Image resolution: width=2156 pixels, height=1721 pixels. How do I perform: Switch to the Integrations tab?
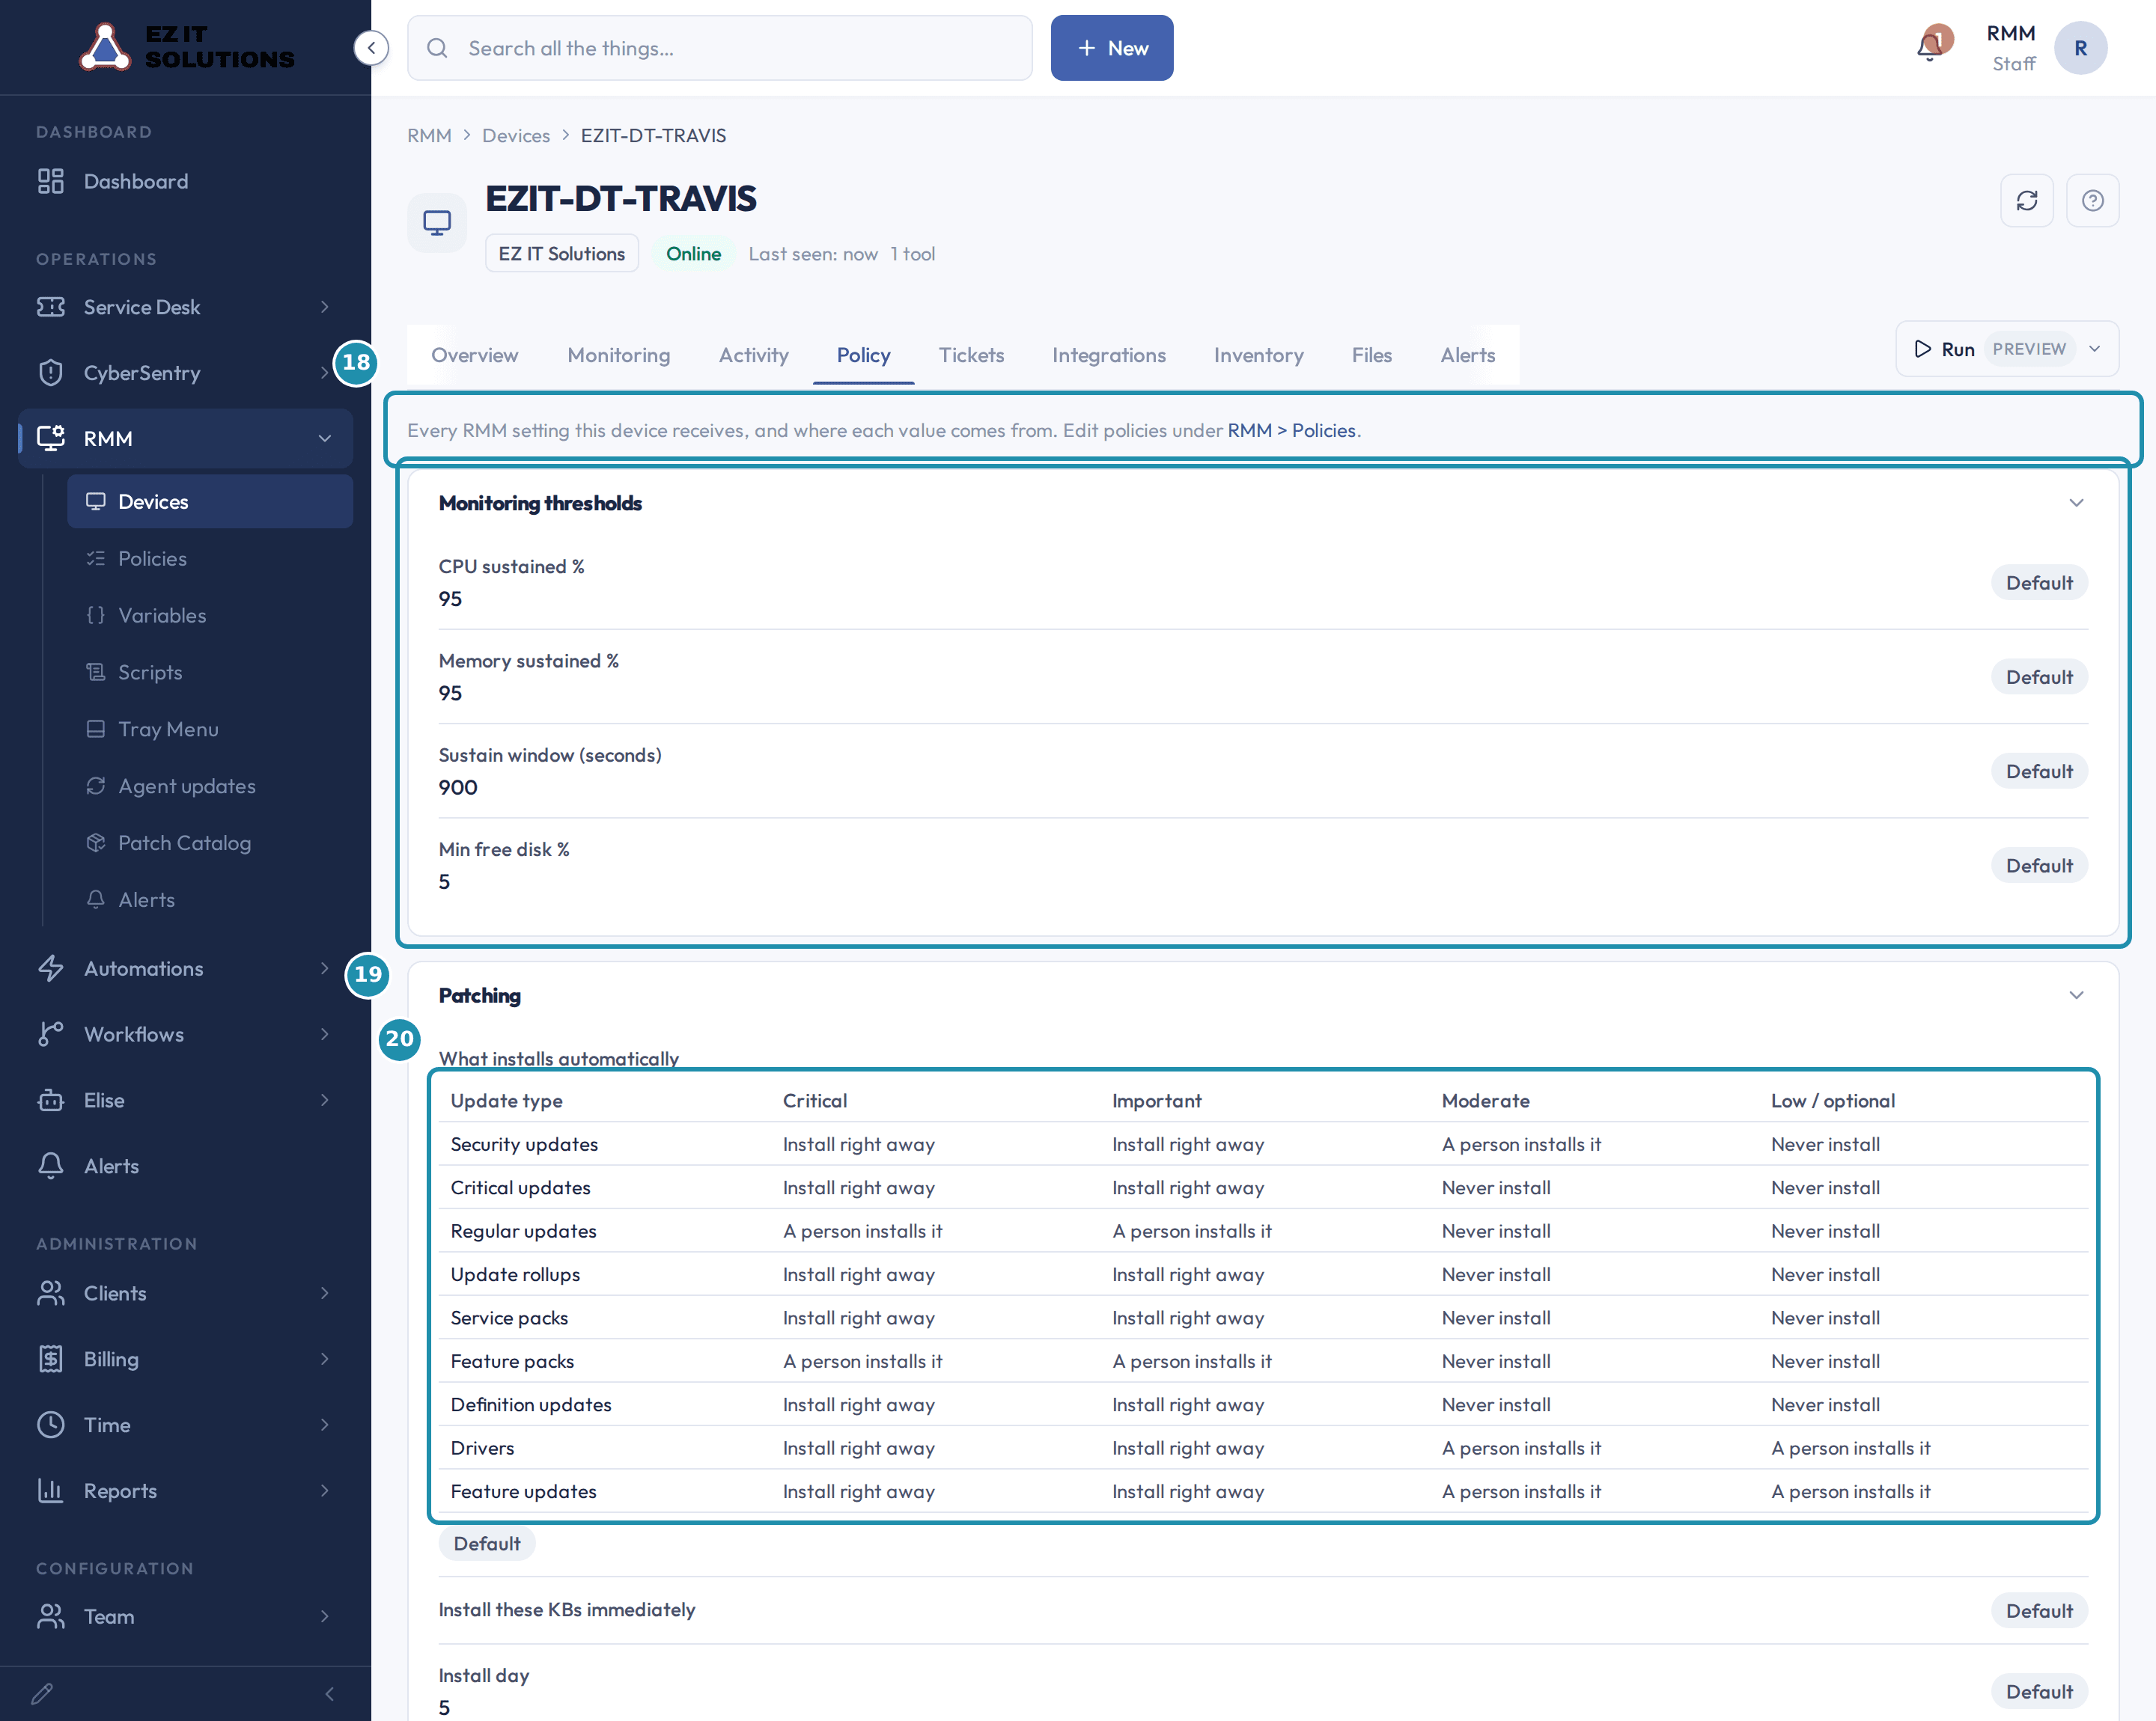click(x=1108, y=355)
